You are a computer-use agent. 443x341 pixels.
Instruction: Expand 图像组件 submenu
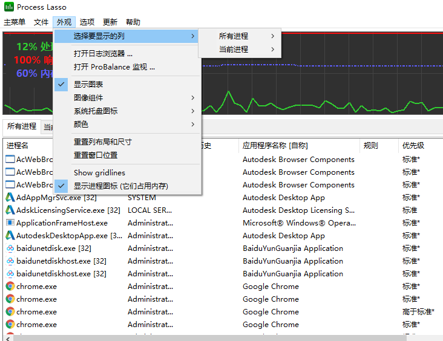click(x=127, y=98)
